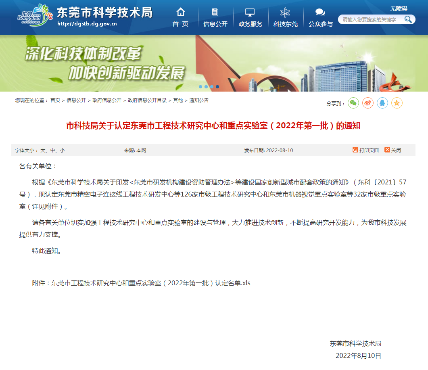
Task: Share the article to WeChat
Action: point(353,103)
